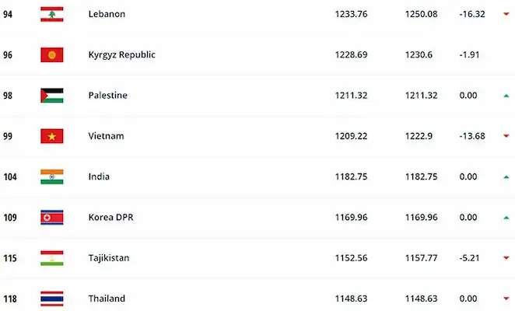Click the India flag icon

pyautogui.click(x=51, y=176)
